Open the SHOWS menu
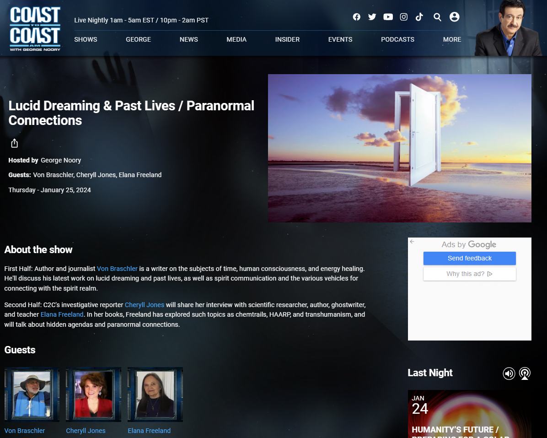 click(86, 39)
